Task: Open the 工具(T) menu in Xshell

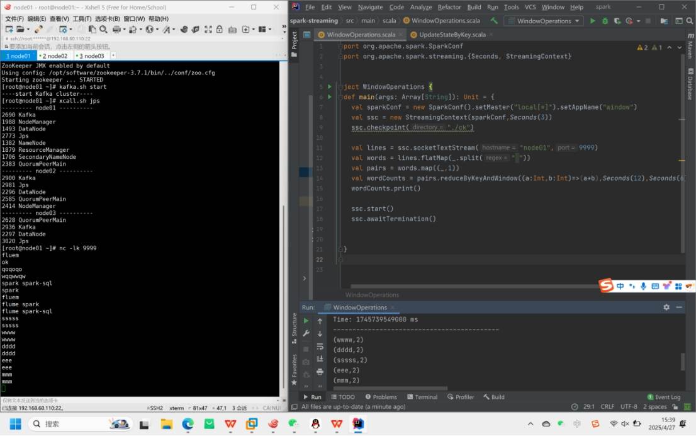Action: tap(82, 19)
